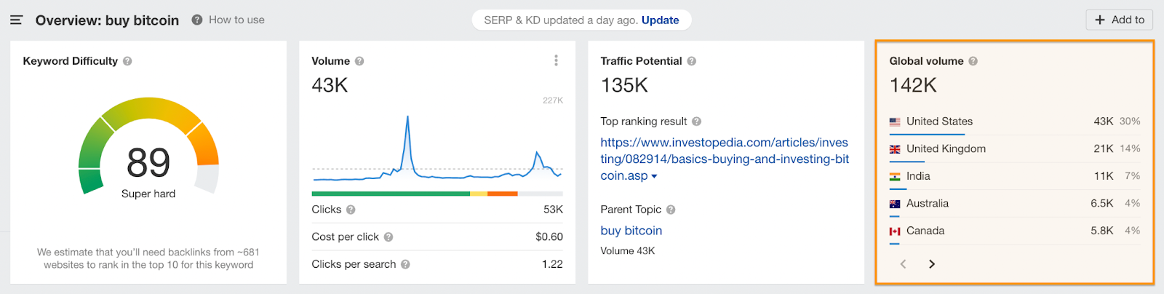Click the Overview: buy bitcoin title
This screenshot has height=294, width=1164.
click(x=107, y=20)
